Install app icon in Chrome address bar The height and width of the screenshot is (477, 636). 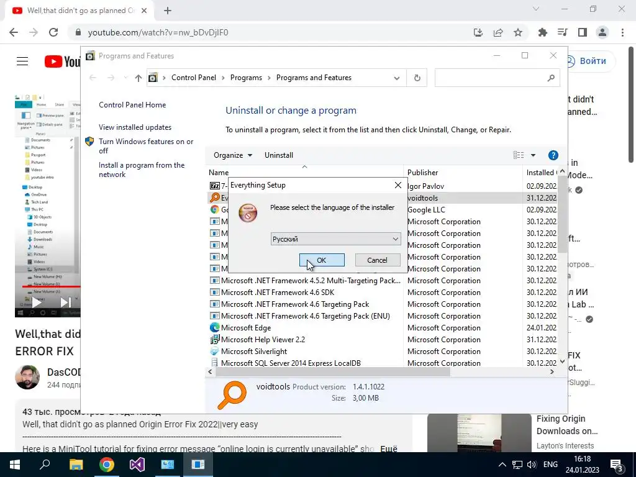tap(478, 32)
